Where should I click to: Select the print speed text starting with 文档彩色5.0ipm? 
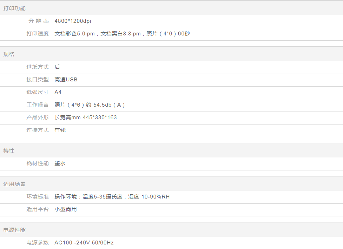click(122, 34)
